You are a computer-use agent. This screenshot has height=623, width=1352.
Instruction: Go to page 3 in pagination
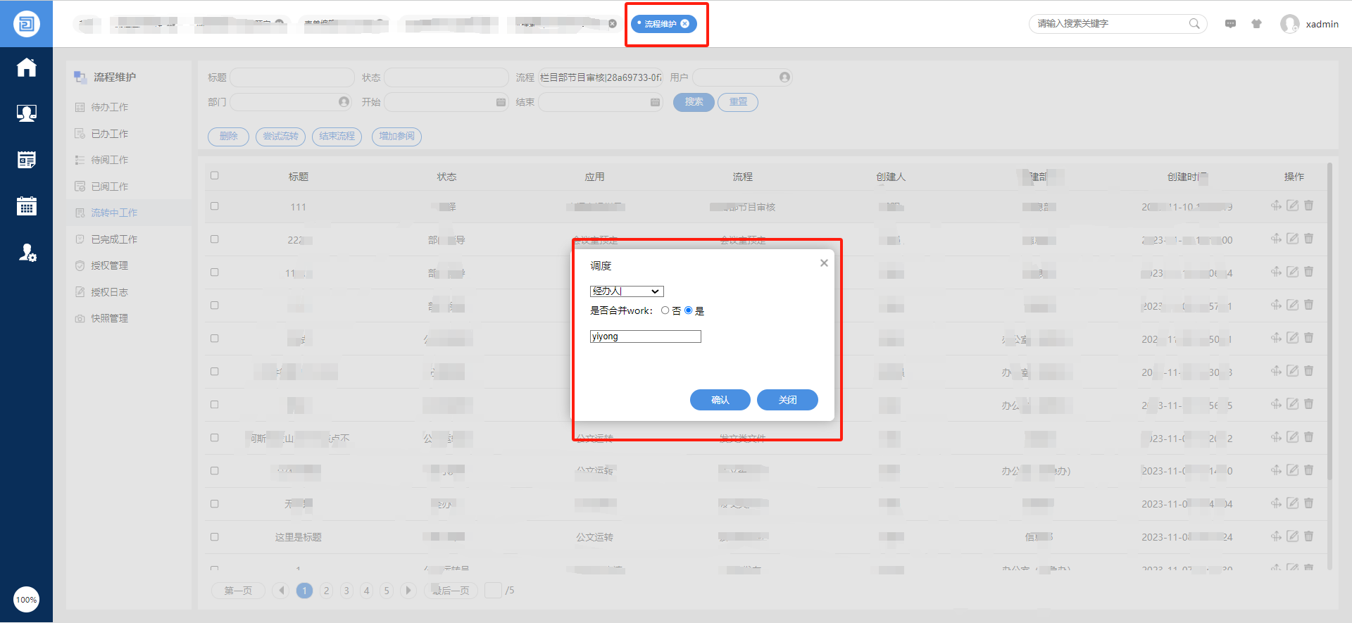346,591
